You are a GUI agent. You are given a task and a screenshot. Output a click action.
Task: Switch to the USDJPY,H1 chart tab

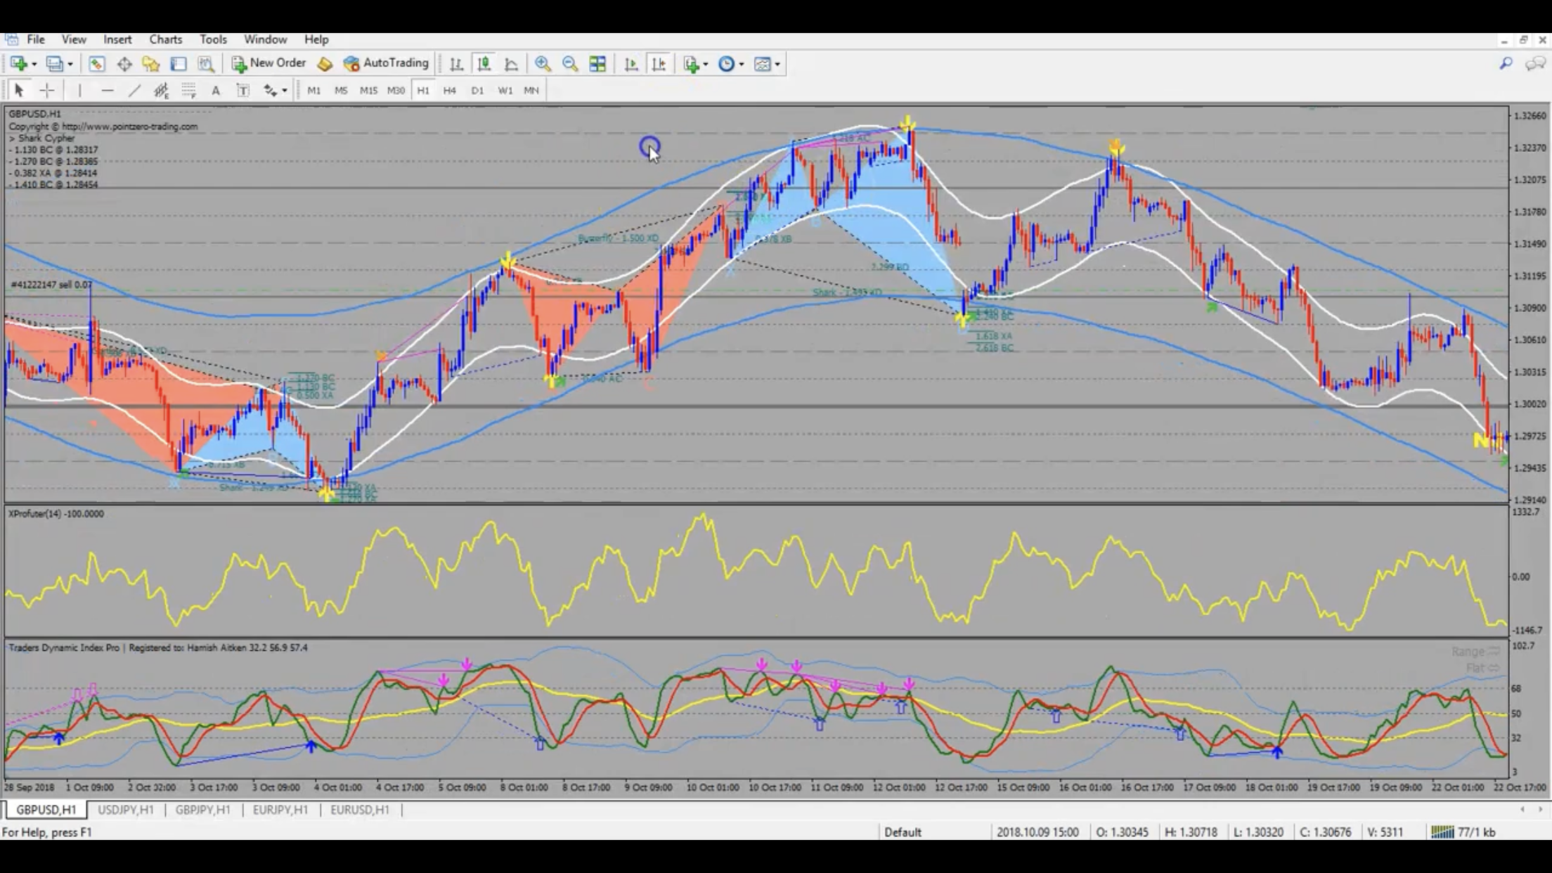click(x=125, y=810)
